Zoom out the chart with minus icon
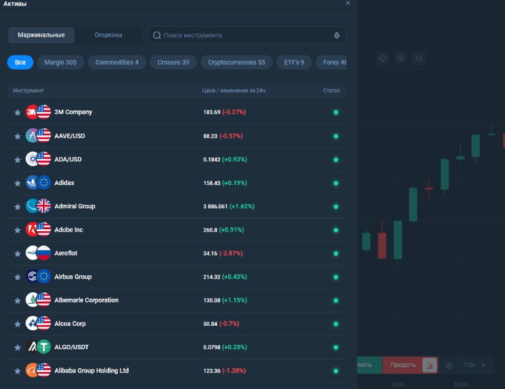 click(419, 58)
